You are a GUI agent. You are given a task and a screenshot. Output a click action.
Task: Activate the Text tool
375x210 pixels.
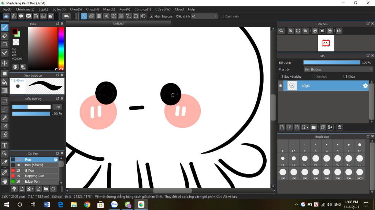tap(5, 145)
